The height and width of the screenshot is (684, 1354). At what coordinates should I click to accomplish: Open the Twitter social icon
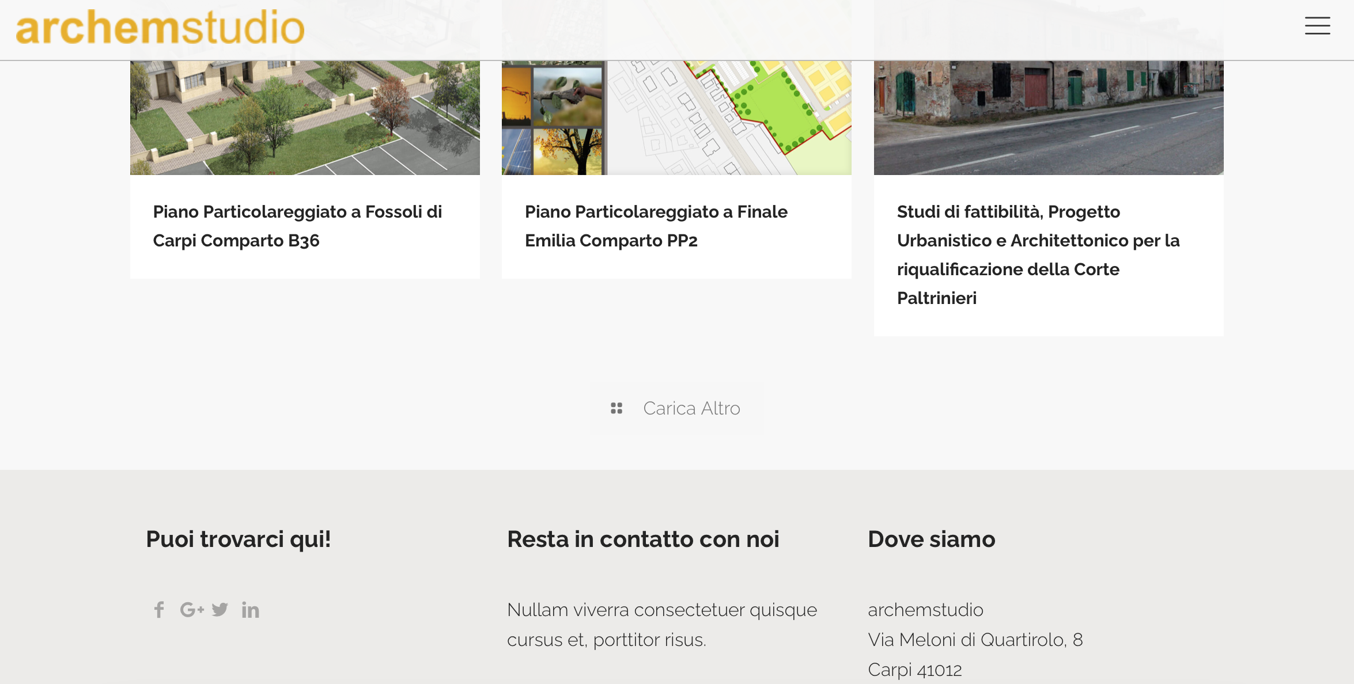click(x=220, y=610)
